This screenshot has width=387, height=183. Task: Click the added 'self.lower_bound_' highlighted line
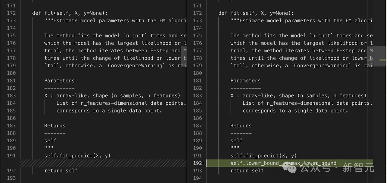290,163
